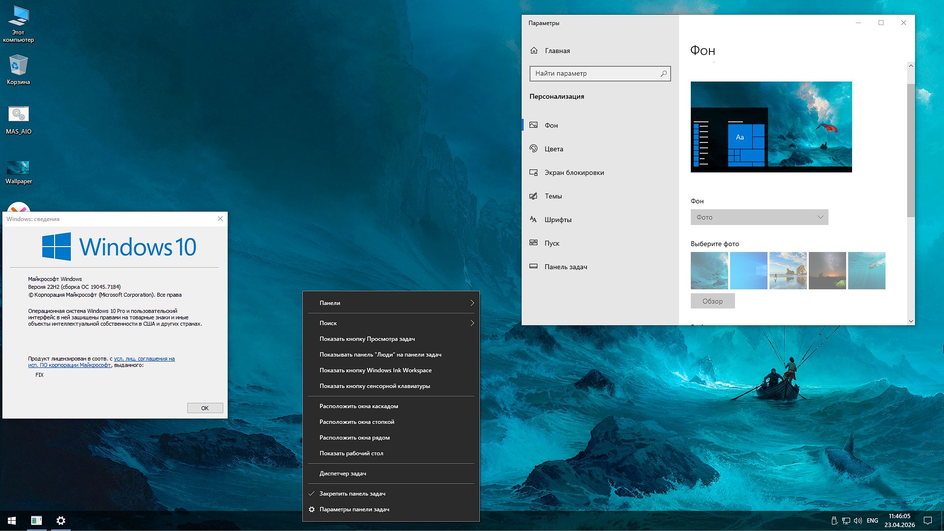
Task: Toggle Show Windows Ink Workspace button option
Action: (x=375, y=370)
